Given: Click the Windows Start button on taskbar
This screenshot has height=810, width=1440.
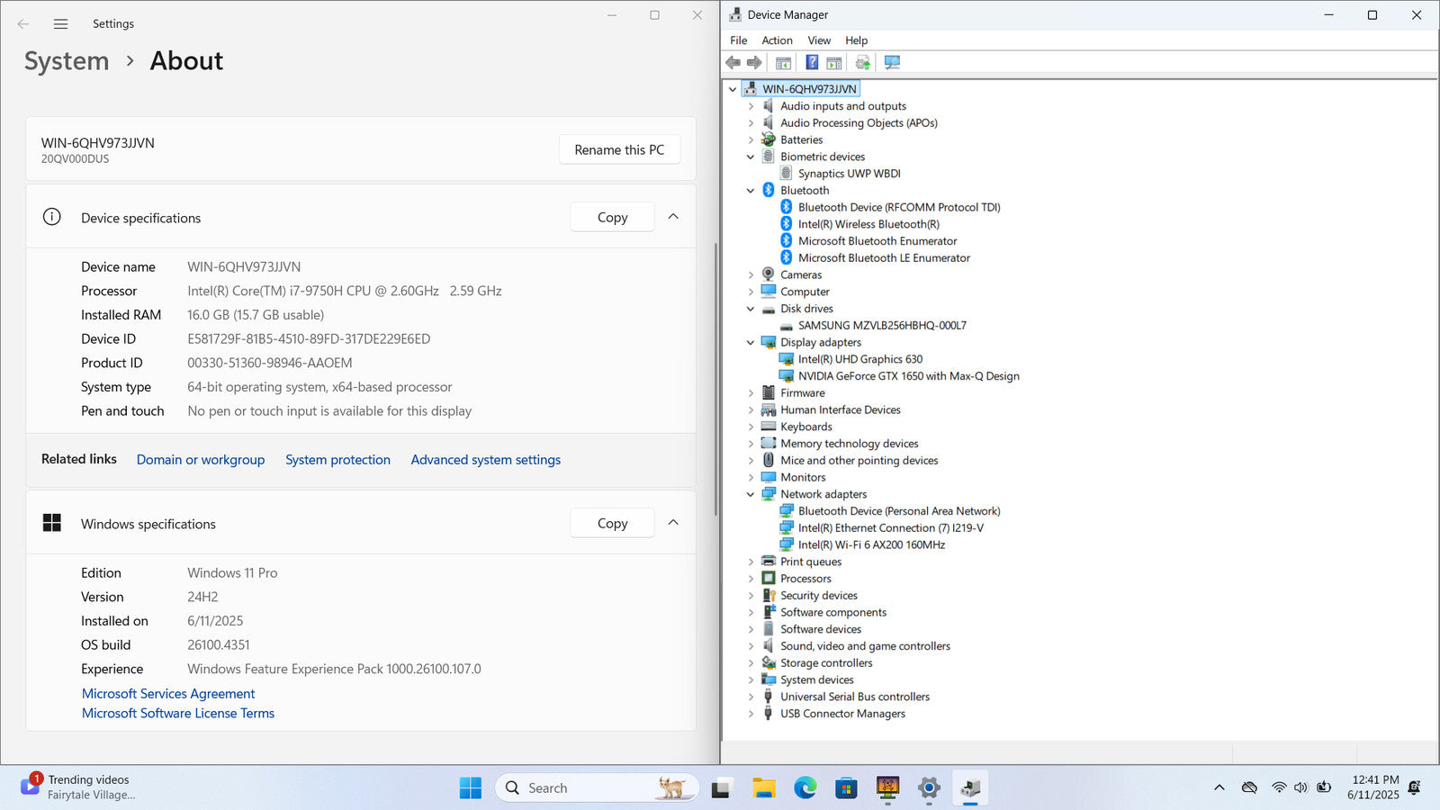Looking at the screenshot, I should click(471, 788).
